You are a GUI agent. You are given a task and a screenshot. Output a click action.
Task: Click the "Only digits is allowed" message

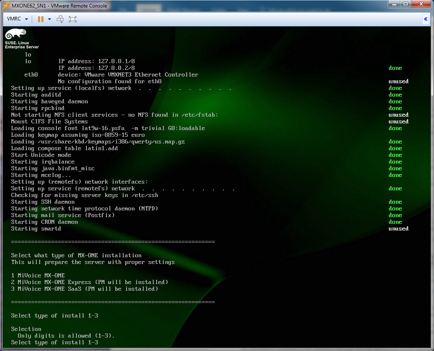coord(66,336)
